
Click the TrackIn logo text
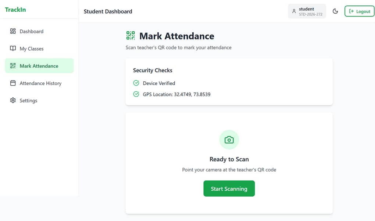coord(15,10)
